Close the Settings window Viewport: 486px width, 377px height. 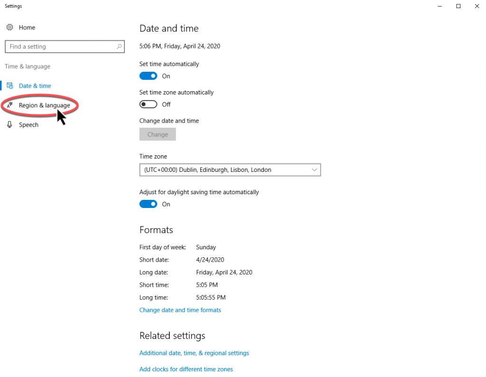click(477, 6)
